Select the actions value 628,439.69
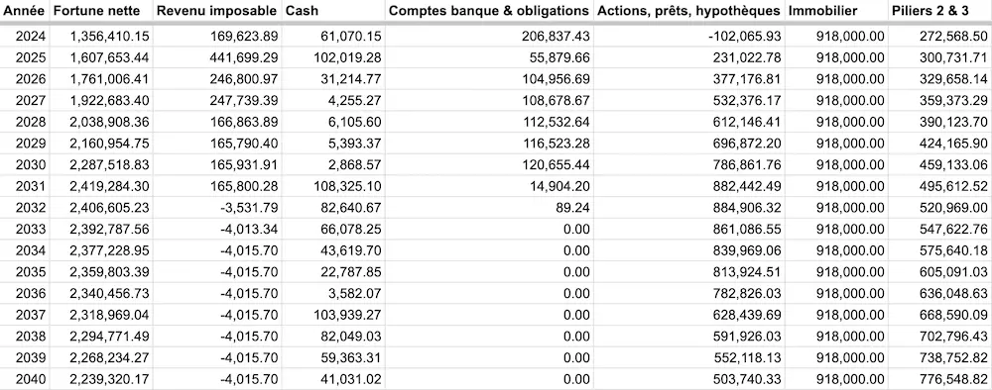The height and width of the screenshot is (390, 992). (747, 316)
